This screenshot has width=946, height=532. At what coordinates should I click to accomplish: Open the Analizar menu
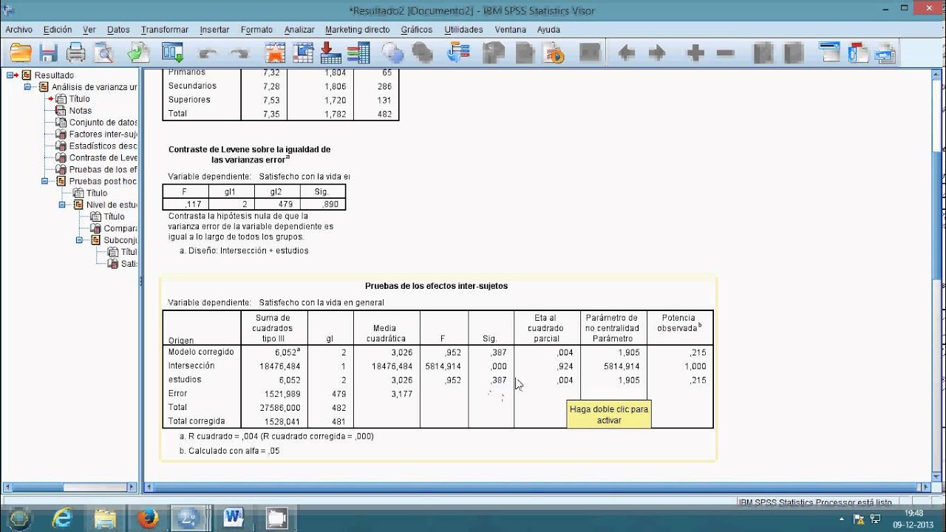click(299, 30)
